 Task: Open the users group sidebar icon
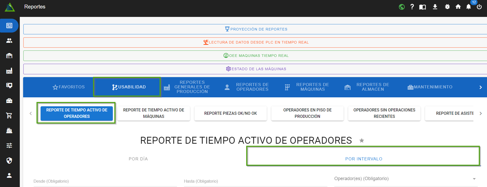[9, 41]
